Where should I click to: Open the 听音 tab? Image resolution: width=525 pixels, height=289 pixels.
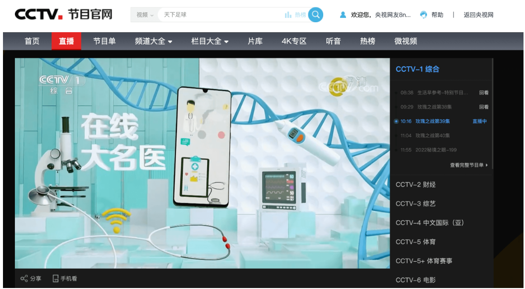point(333,41)
